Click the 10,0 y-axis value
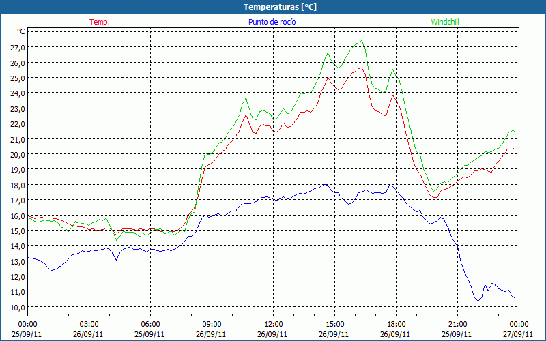 [18, 308]
